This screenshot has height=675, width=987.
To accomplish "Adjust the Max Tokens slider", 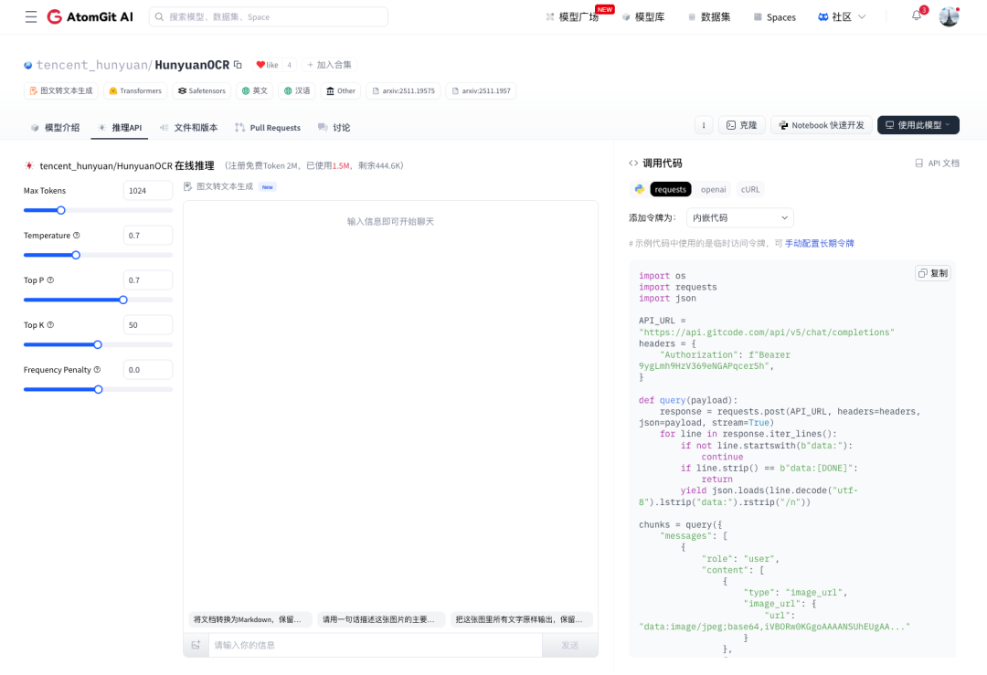I will point(61,210).
